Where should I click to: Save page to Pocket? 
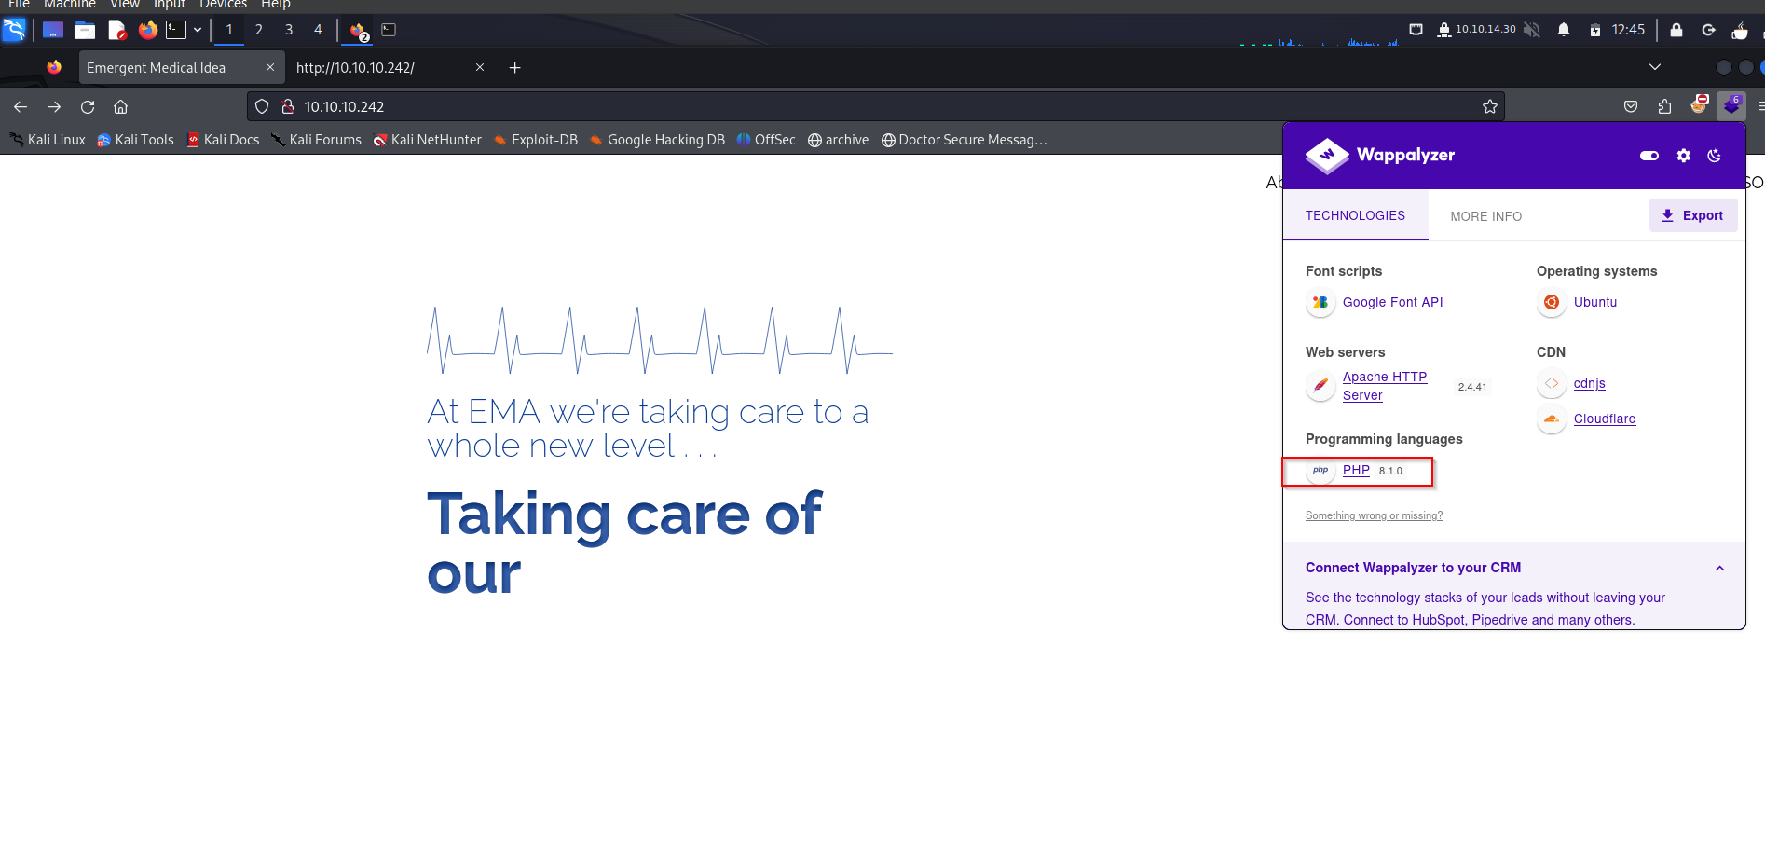coord(1631,106)
